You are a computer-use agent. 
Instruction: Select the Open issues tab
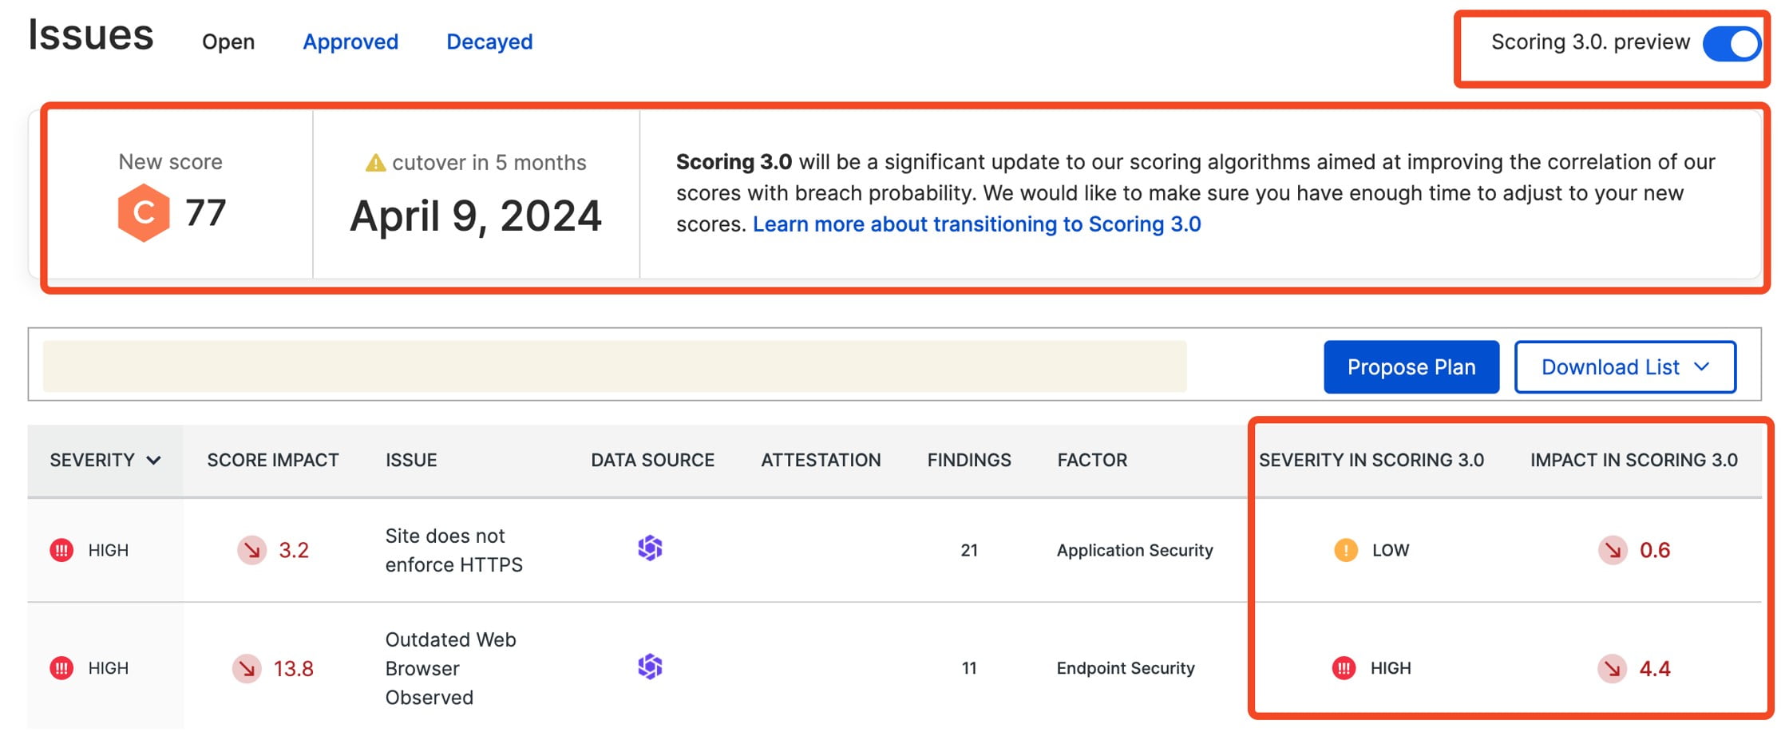coord(228,42)
